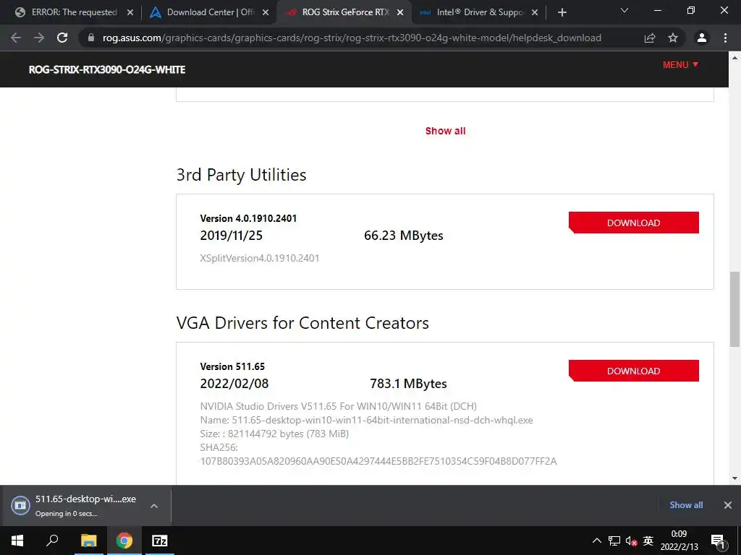Reload the ROG download page
Image resolution: width=741 pixels, height=555 pixels.
click(x=62, y=38)
